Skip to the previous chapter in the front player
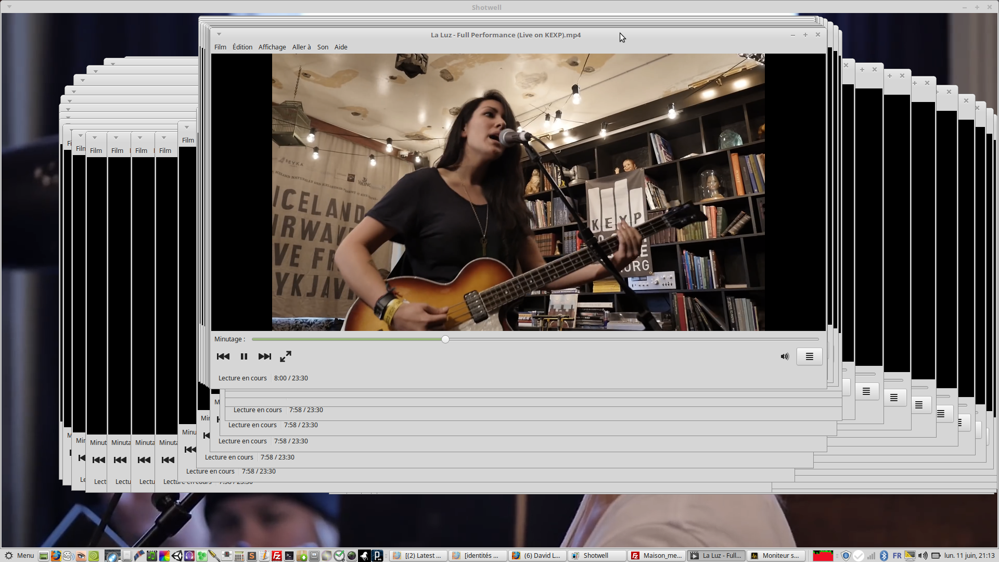The image size is (999, 562). pyautogui.click(x=223, y=356)
